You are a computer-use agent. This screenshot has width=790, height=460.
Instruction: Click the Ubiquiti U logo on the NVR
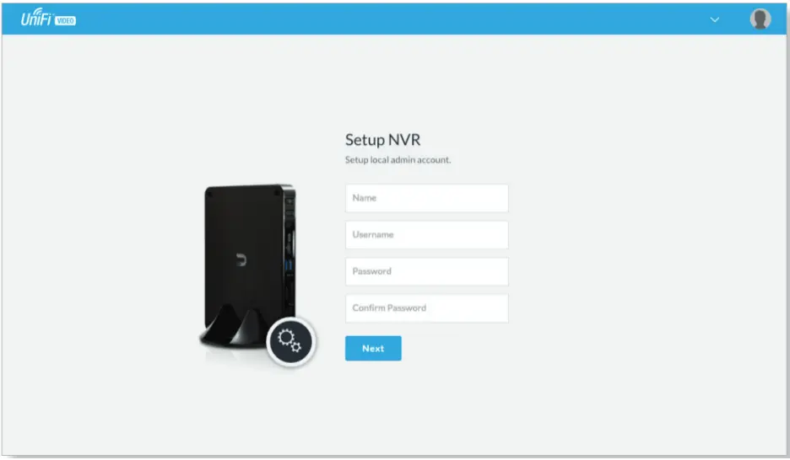pos(242,259)
